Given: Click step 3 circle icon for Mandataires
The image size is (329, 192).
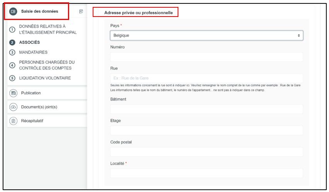Looking at the screenshot, I should [x=12, y=52].
